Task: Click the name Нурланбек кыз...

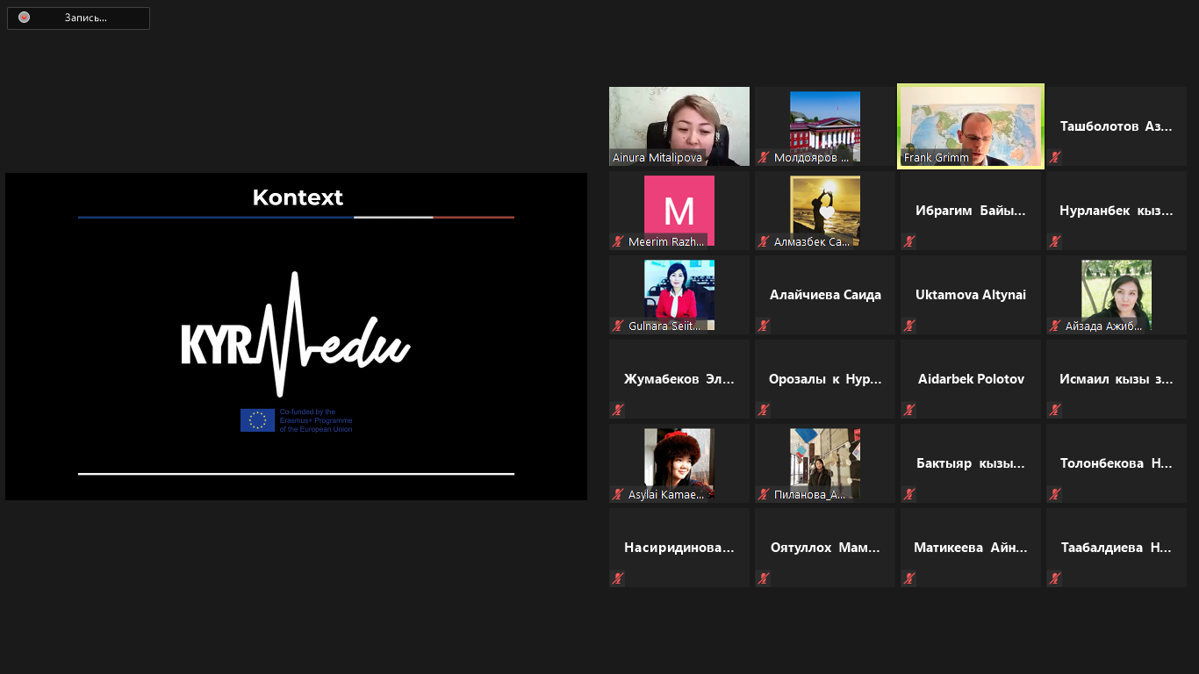Action: [x=1116, y=211]
